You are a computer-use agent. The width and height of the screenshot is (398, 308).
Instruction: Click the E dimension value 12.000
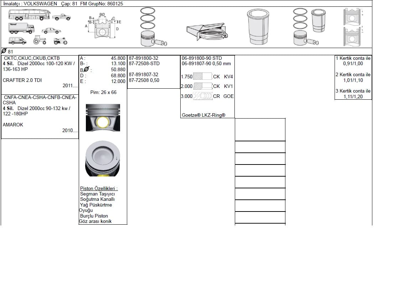pyautogui.click(x=118, y=81)
